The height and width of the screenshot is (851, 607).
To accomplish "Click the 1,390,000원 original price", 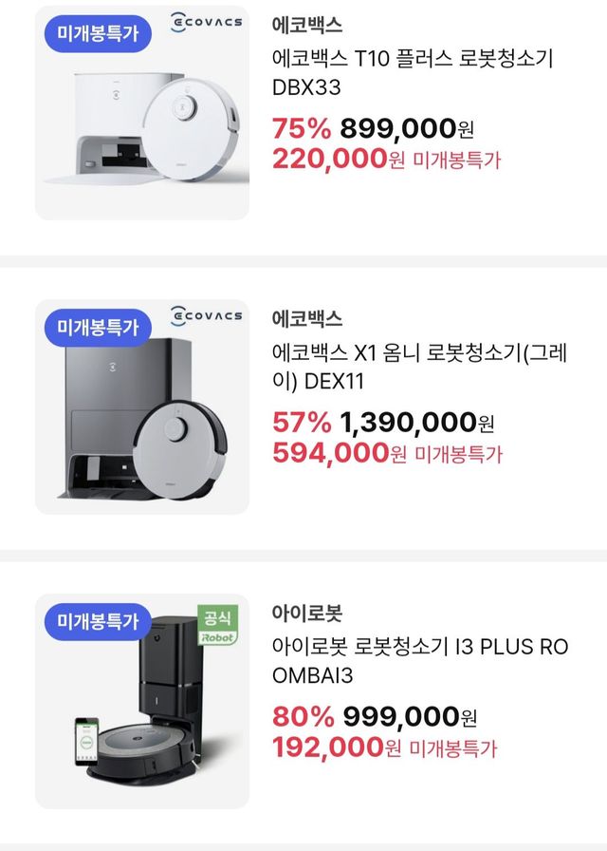I will pos(417,422).
